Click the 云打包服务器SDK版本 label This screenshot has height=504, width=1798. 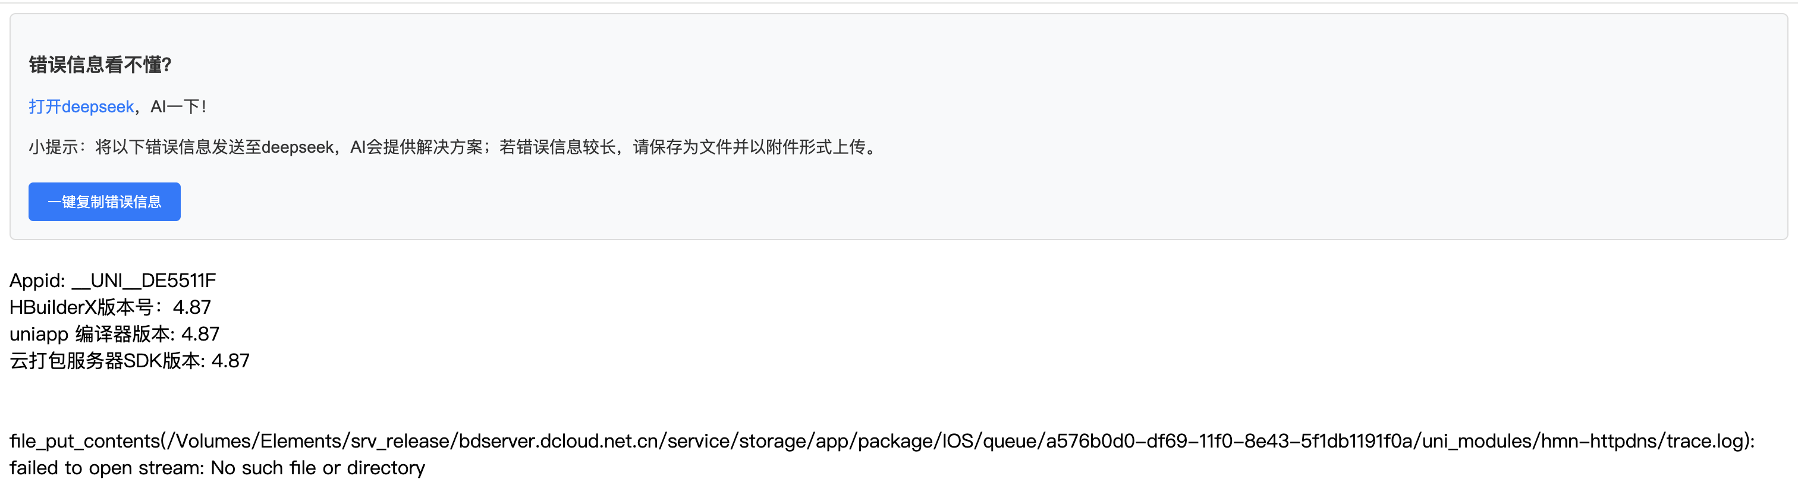coord(105,361)
